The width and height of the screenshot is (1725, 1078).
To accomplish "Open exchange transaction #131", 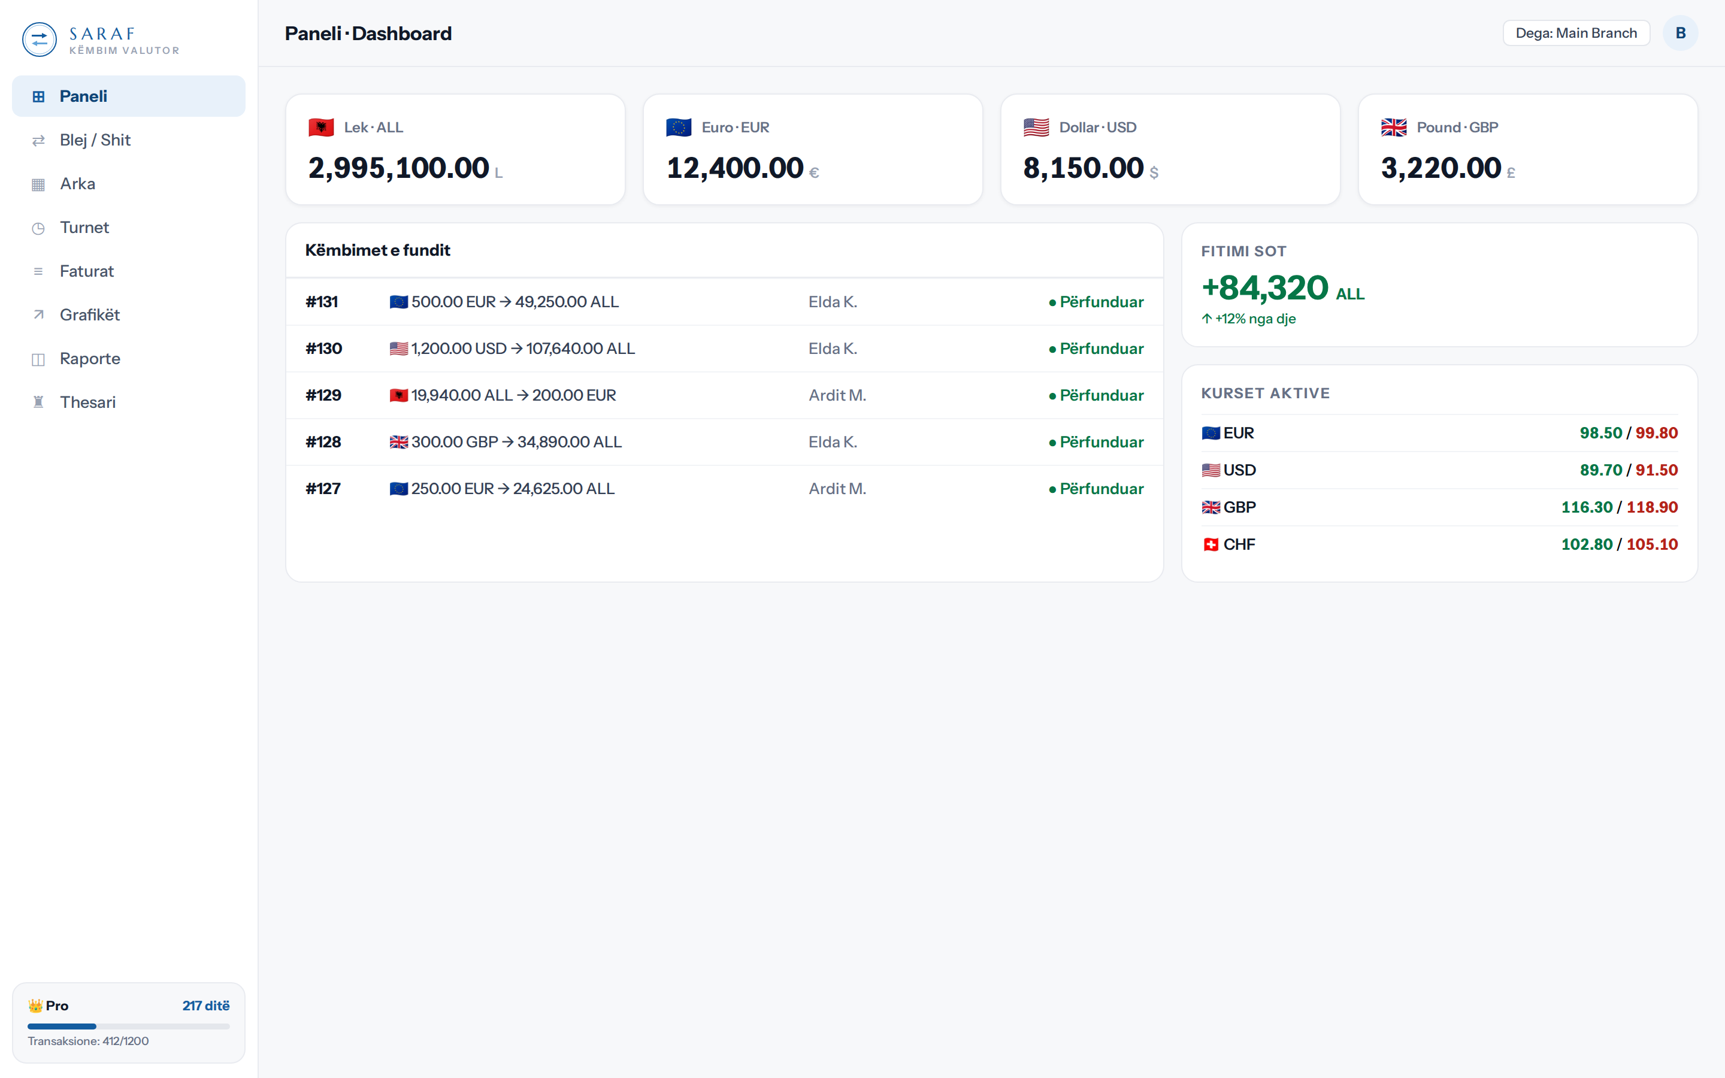I will (724, 302).
